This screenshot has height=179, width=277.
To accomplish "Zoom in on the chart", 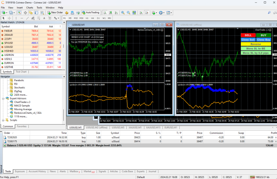I will 123,12.
